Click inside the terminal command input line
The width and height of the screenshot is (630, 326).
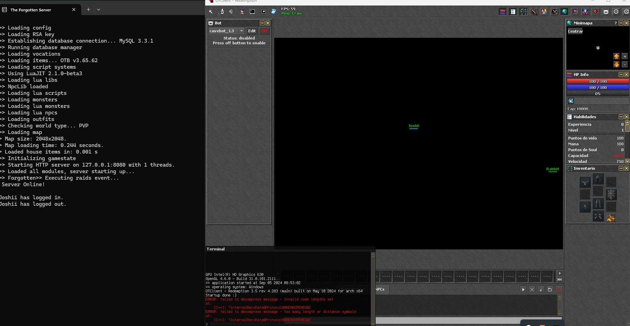coord(275,324)
